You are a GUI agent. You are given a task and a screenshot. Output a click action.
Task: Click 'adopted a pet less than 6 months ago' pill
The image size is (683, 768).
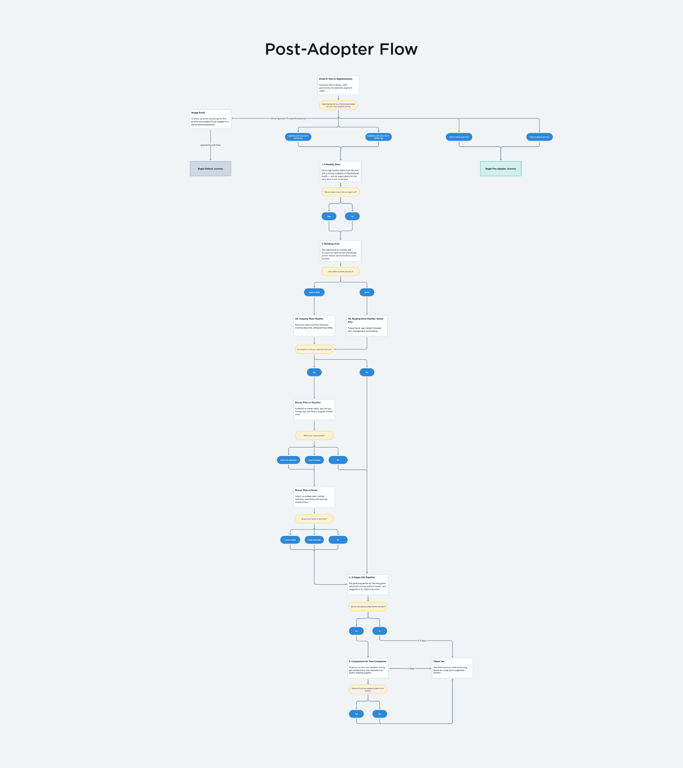[x=298, y=137]
